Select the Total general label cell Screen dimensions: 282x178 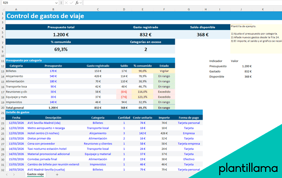click(16, 108)
